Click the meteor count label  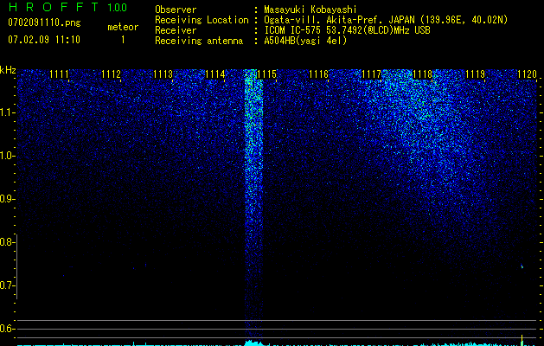tap(123, 27)
